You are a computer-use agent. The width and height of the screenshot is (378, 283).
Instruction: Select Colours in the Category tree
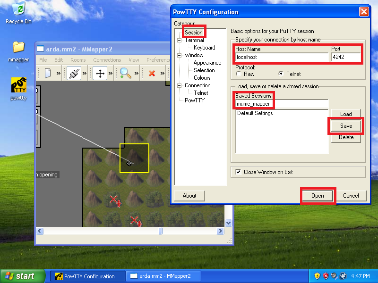202,78
